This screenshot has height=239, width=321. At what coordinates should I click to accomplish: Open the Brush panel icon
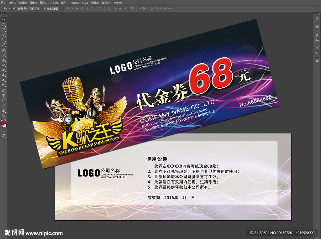[317, 40]
